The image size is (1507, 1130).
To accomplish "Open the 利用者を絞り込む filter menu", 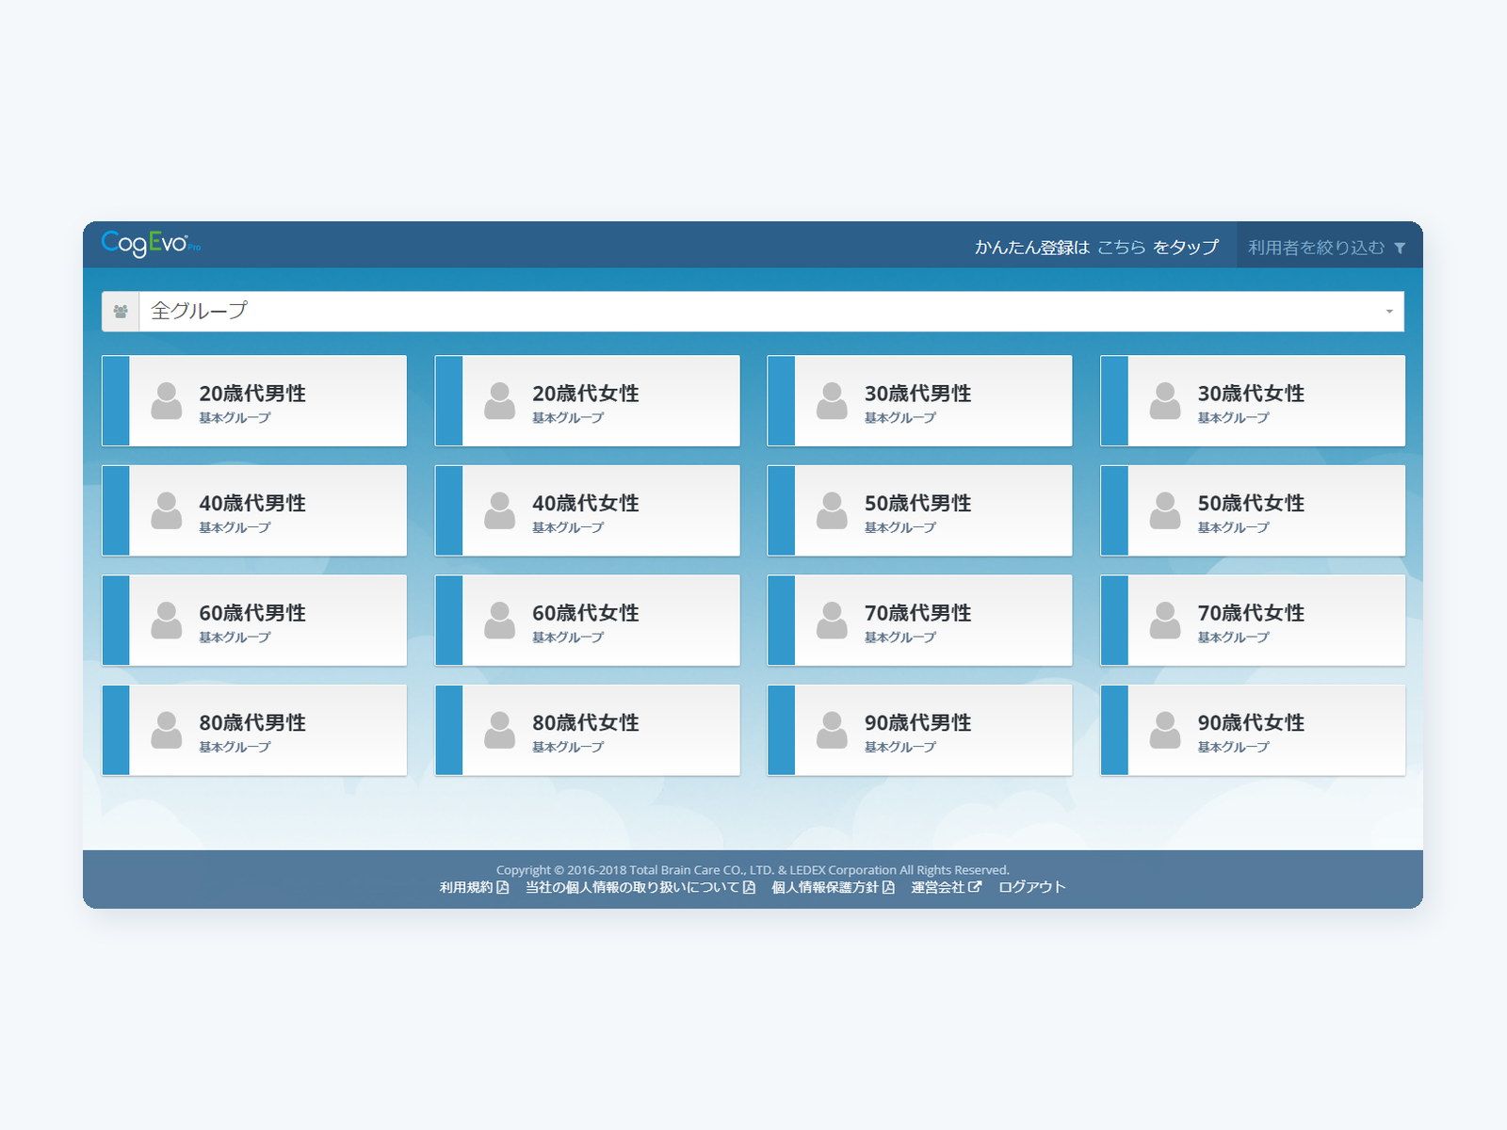I will coord(1329,247).
